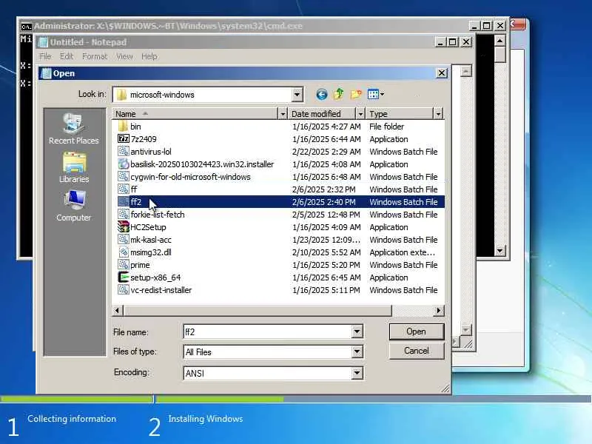The width and height of the screenshot is (592, 444).
Task: Go up one folder level icon
Action: 339,94
